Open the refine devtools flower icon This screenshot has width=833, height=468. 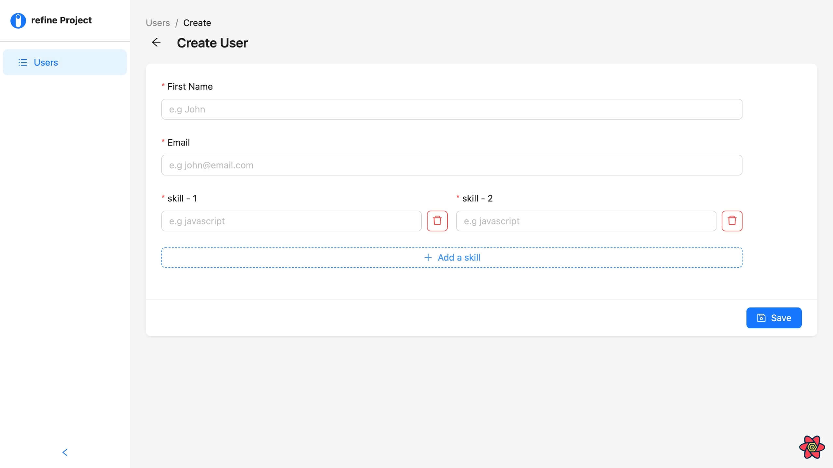tap(812, 447)
